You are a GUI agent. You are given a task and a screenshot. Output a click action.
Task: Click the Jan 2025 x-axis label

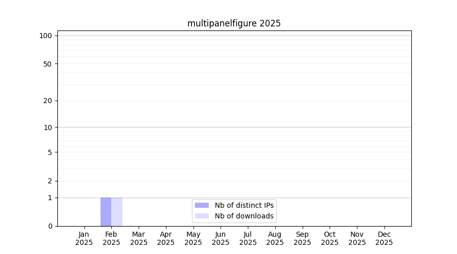(84, 238)
